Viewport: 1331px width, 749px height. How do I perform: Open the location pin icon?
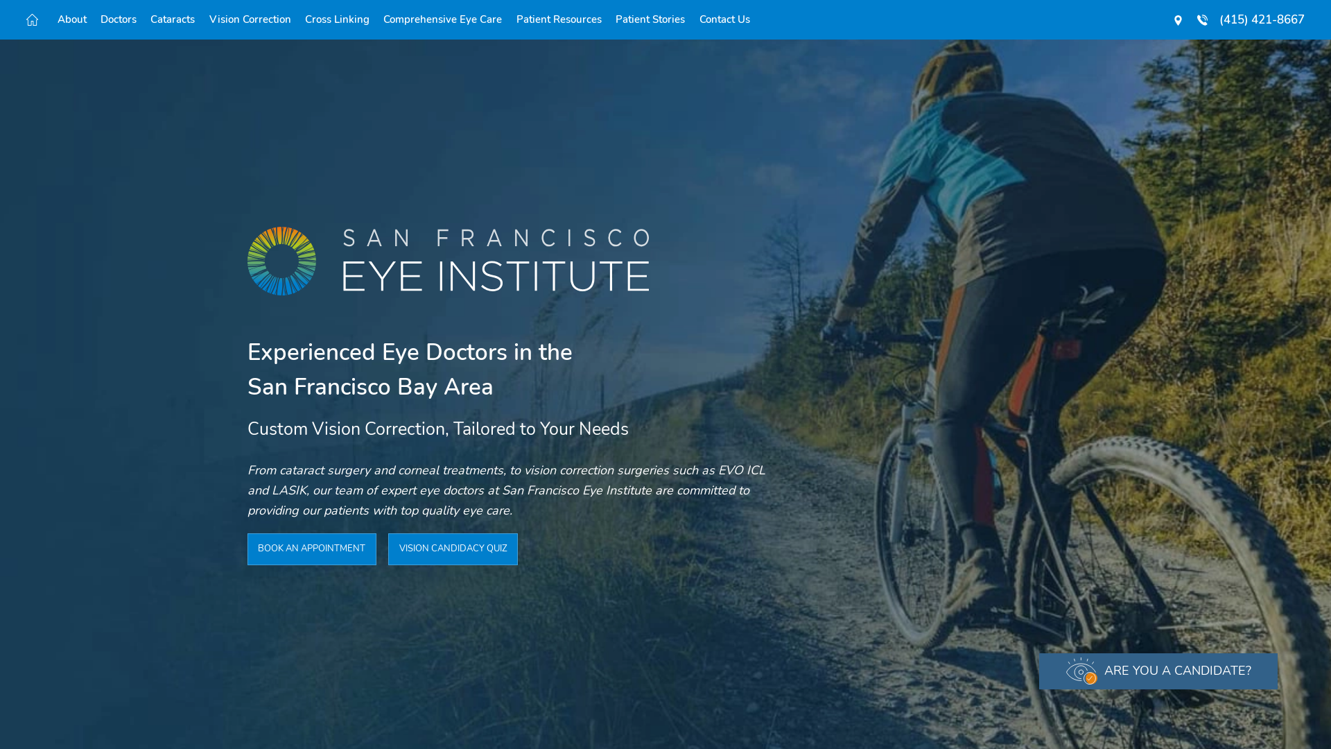tap(1178, 20)
